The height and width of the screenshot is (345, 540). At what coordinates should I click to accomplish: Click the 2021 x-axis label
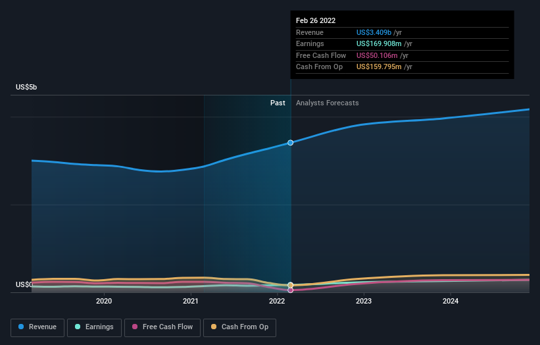point(191,302)
